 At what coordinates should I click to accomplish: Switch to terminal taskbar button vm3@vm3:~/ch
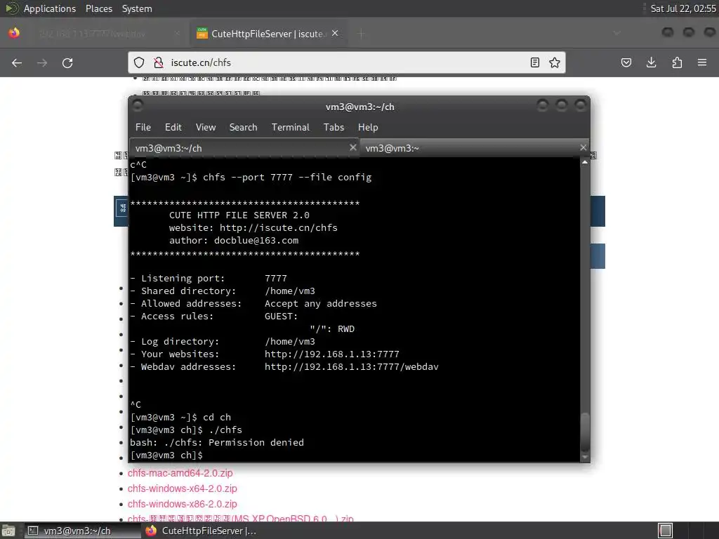[x=83, y=531]
